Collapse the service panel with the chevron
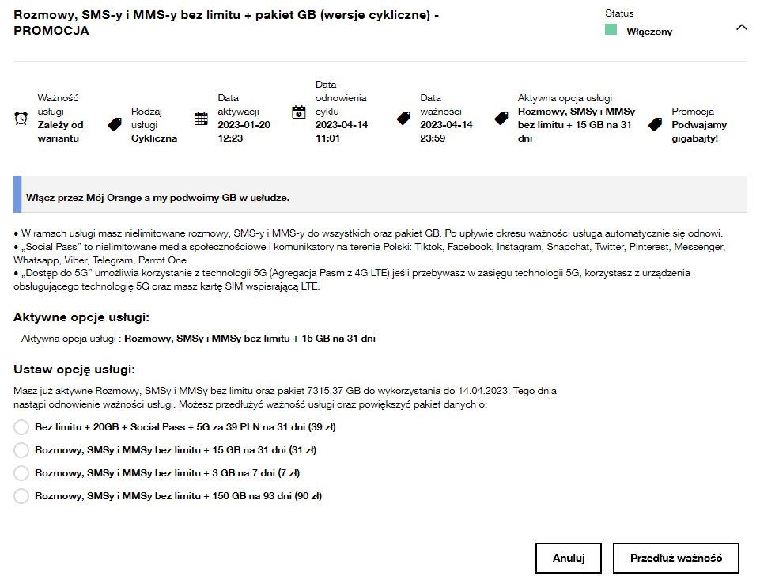The image size is (760, 580). click(x=741, y=27)
